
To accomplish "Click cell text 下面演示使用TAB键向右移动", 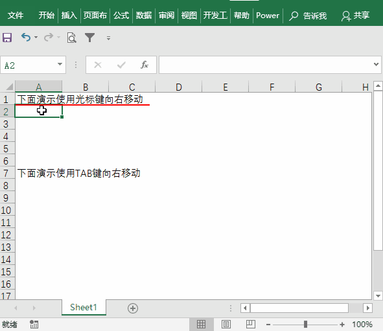I will (78, 173).
